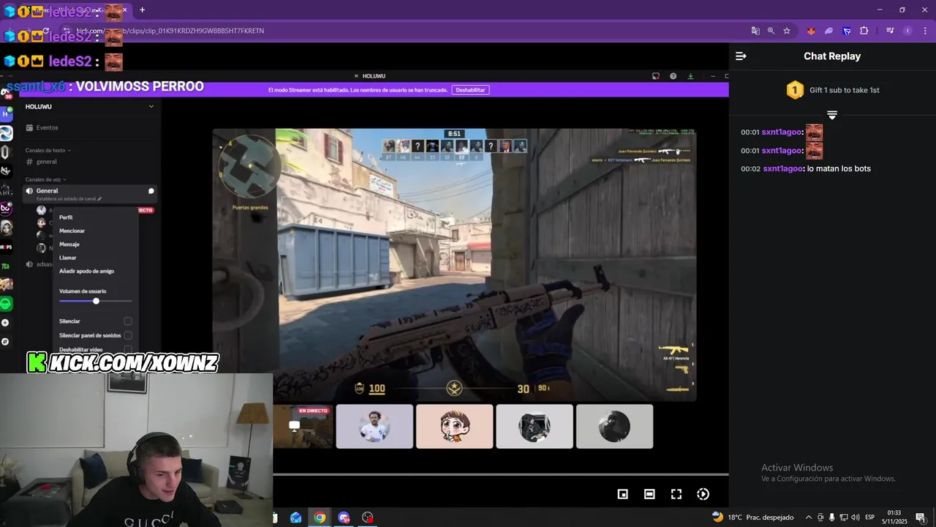936x527 pixels.
Task: Collapse the Chat Replay panel icon
Action: [741, 56]
